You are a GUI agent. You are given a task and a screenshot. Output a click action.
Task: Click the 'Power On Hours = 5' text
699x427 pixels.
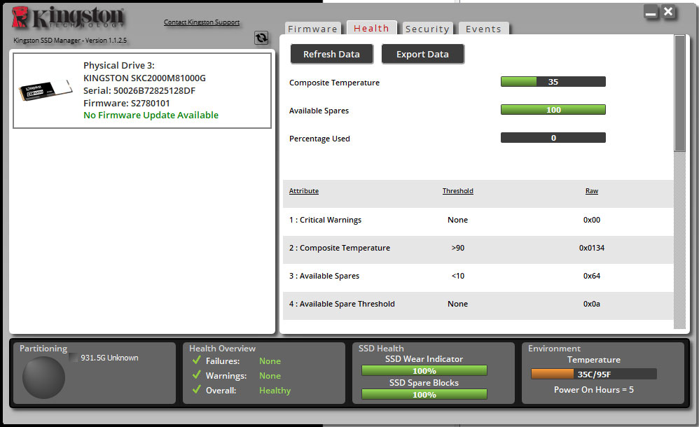pyautogui.click(x=594, y=390)
